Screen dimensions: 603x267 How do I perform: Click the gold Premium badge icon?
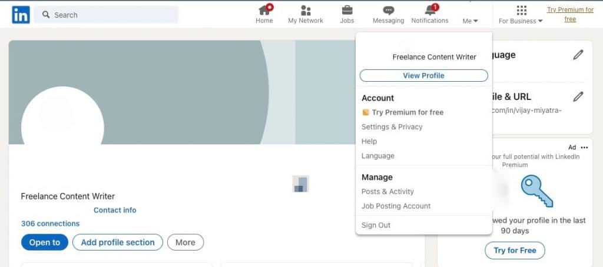point(366,112)
